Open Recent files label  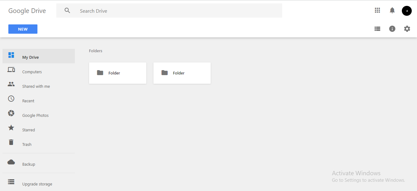28,101
